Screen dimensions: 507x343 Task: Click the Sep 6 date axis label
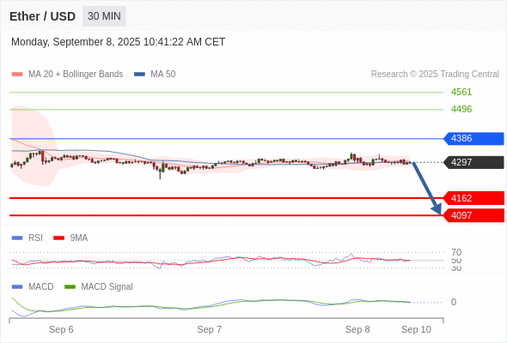[x=61, y=329]
